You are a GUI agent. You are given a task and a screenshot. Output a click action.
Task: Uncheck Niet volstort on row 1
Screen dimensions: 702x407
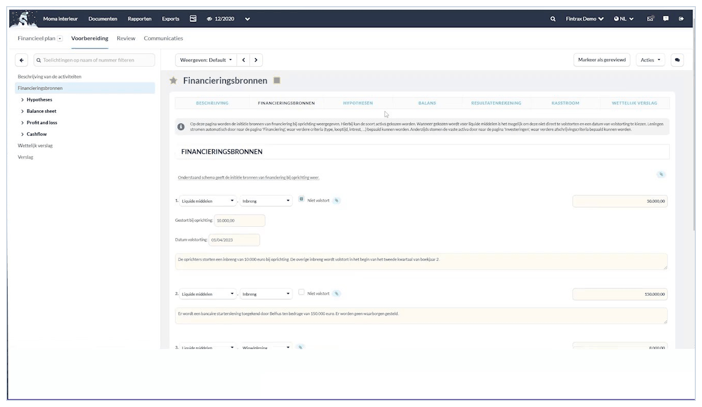(301, 199)
